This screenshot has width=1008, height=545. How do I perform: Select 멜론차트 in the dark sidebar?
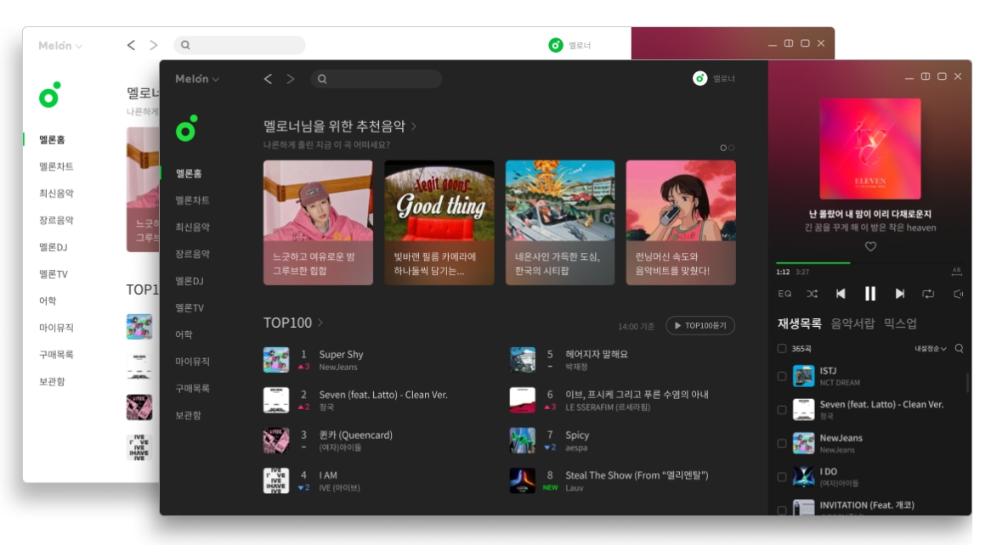[193, 200]
